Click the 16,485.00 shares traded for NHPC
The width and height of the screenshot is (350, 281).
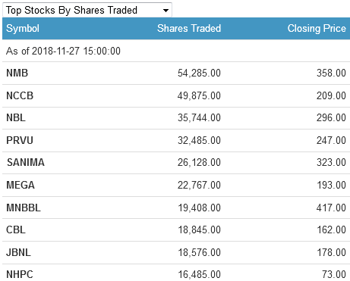tap(199, 274)
